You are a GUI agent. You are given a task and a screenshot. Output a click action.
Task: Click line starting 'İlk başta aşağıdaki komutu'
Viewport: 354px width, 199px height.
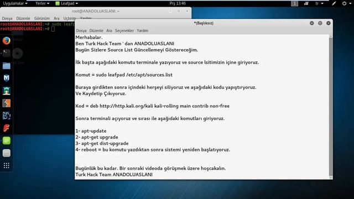167,62
